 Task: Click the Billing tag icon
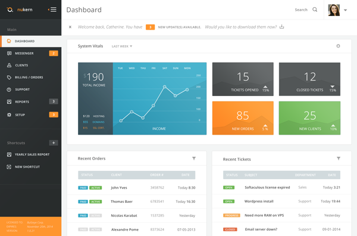pos(9,77)
